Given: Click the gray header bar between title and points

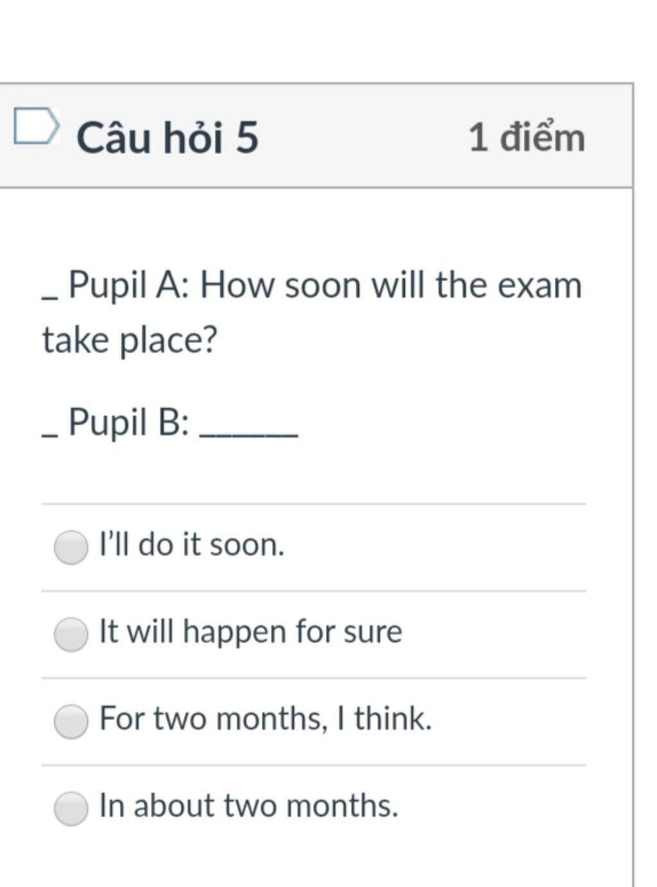Looking at the screenshot, I should pos(363,136).
